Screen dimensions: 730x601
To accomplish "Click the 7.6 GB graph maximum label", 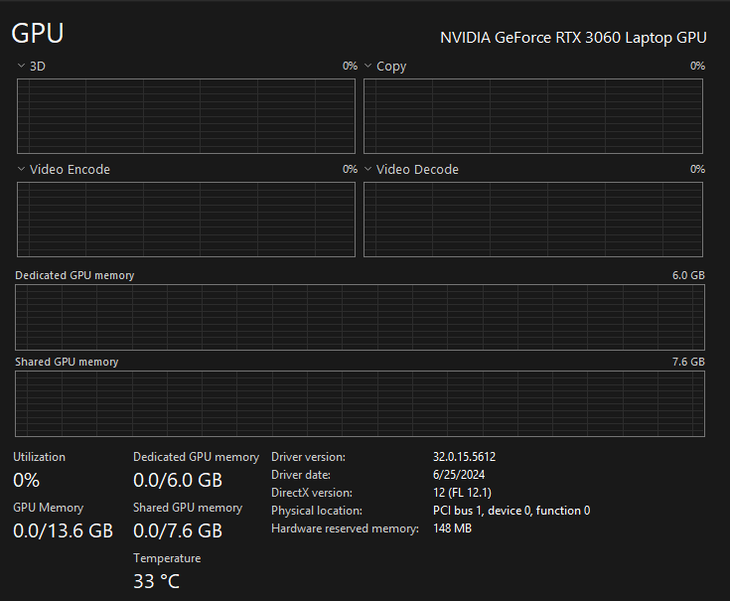I will (x=688, y=362).
